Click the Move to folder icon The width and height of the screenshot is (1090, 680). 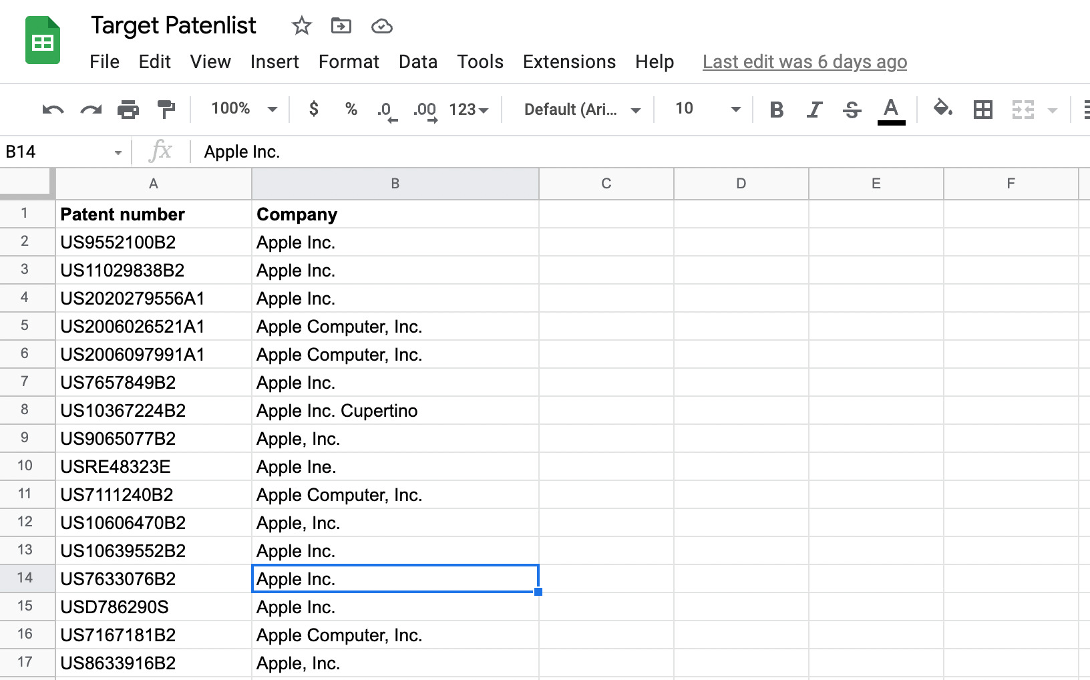(341, 26)
